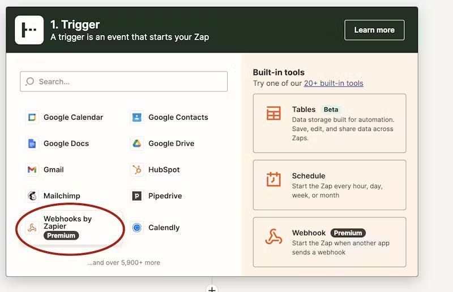Click 'A trigger is an event' subtitle
453x292 pixels.
(130, 37)
